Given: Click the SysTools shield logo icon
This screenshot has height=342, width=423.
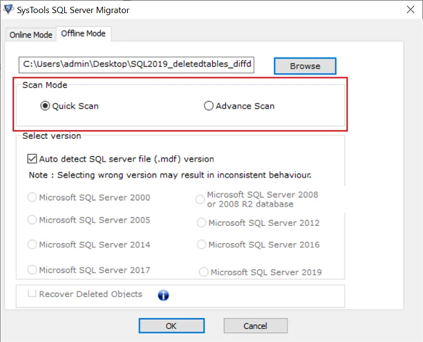Looking at the screenshot, I should pos(8,8).
